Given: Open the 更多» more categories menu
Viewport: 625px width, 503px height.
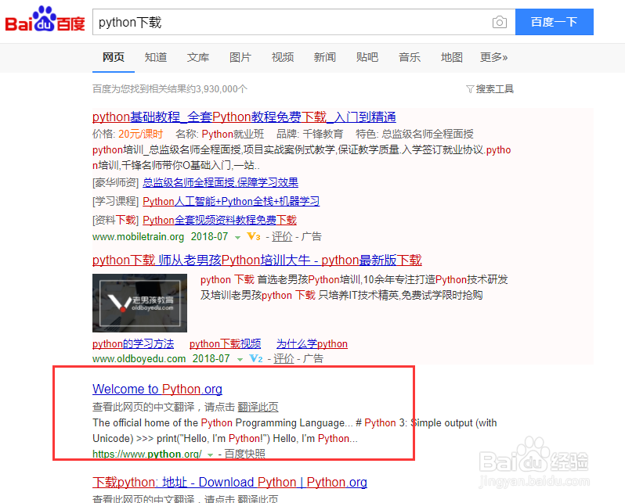Looking at the screenshot, I should click(493, 57).
